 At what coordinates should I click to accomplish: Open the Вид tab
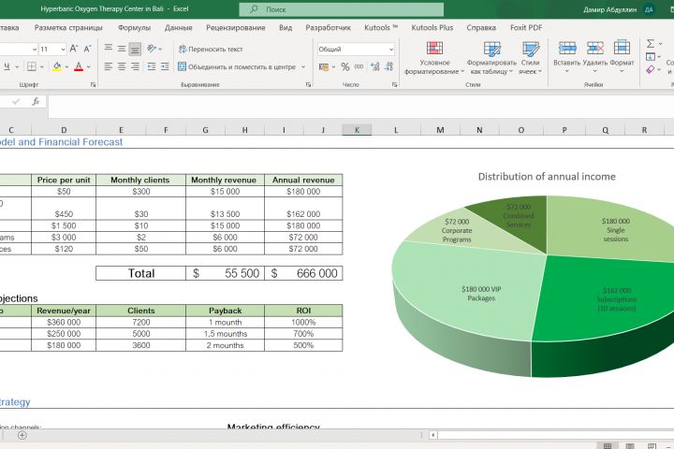coord(286,27)
